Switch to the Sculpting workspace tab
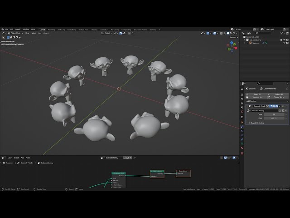The image size is (290, 218). click(x=61, y=30)
